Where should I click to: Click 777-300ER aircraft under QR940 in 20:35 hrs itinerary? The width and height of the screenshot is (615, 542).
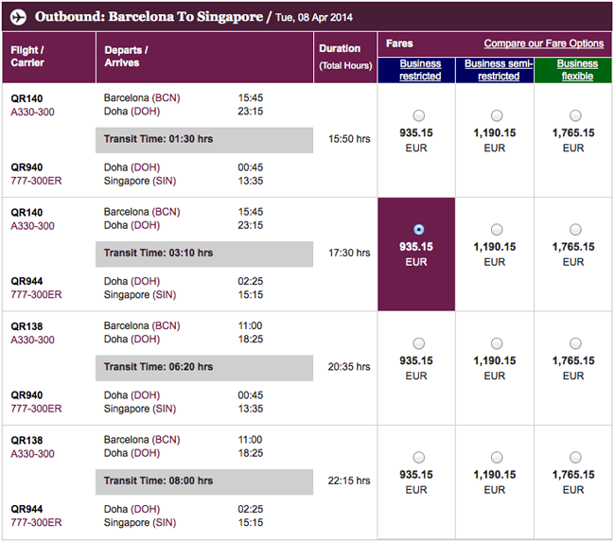(36, 409)
